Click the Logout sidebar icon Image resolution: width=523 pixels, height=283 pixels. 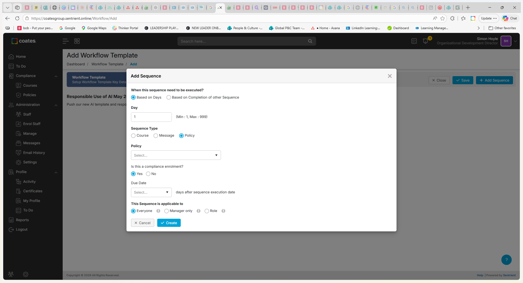(11, 230)
